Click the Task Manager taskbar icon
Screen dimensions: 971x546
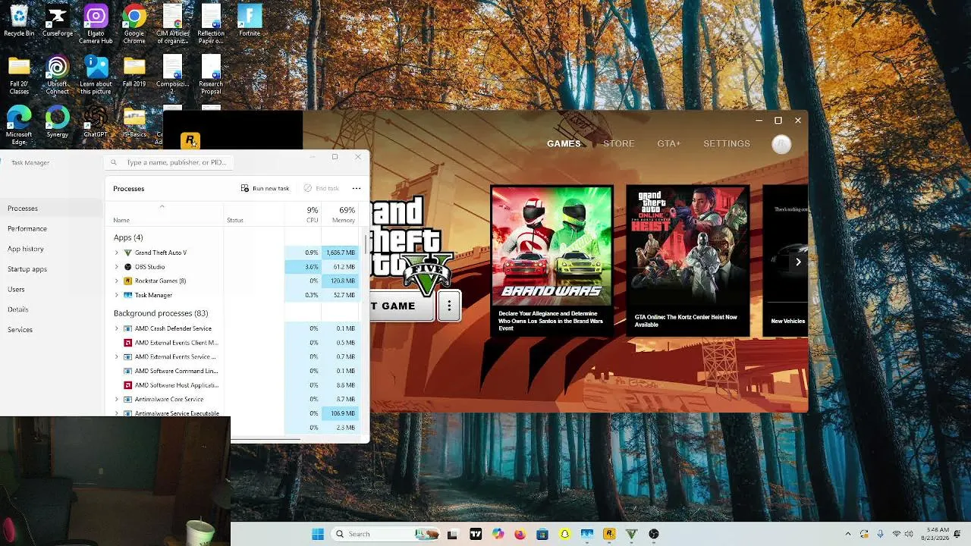(x=586, y=534)
